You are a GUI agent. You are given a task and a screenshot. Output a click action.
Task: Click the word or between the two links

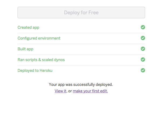[70, 91]
